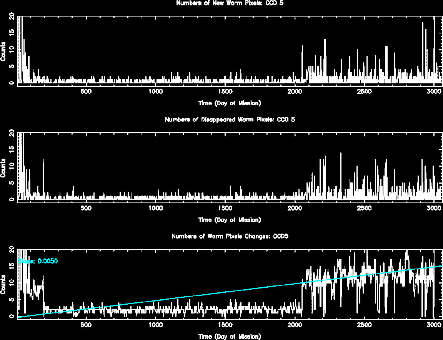The height and width of the screenshot is (340, 443).
Task: Click the 10 y-axis tick label in middle plot
Action: [12, 165]
